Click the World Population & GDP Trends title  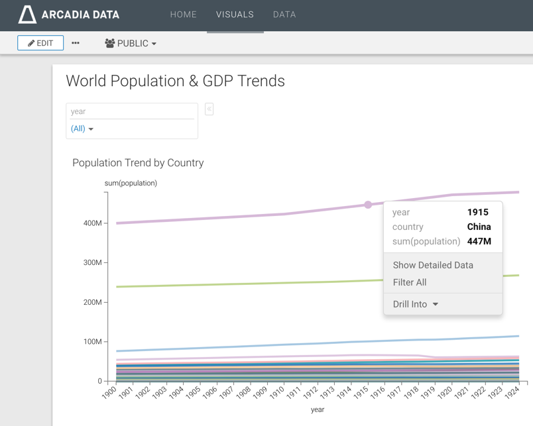pos(175,81)
